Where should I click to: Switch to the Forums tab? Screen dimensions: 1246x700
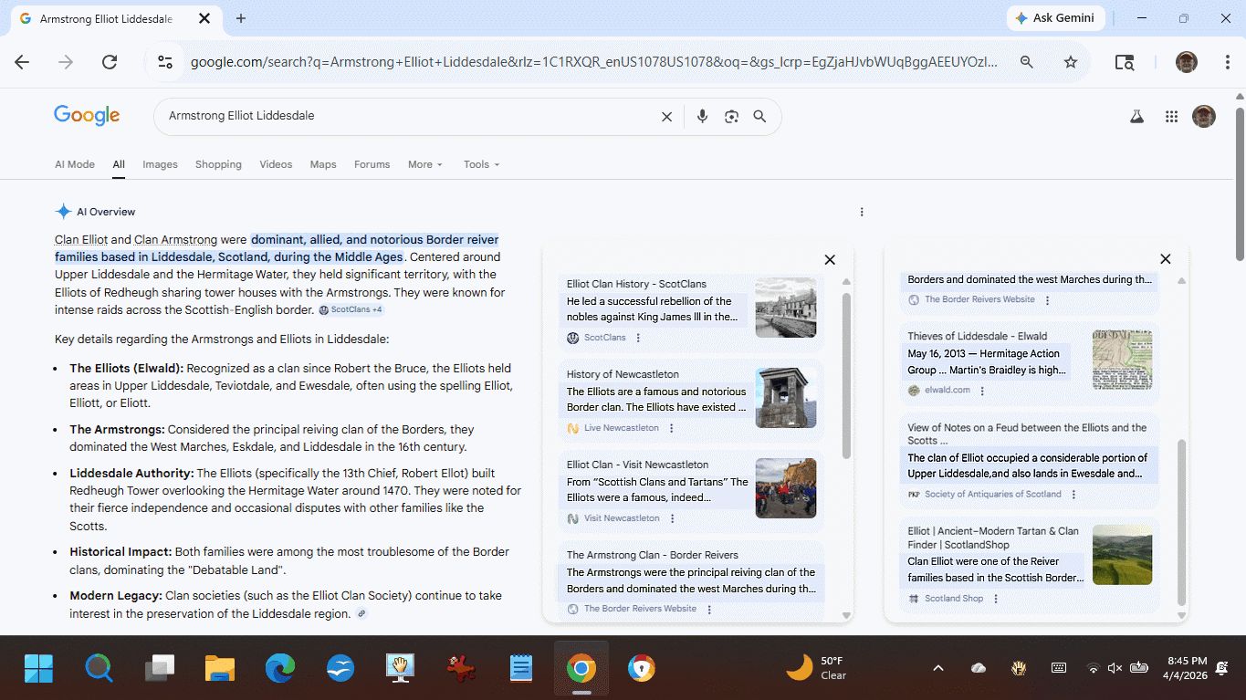click(x=372, y=164)
